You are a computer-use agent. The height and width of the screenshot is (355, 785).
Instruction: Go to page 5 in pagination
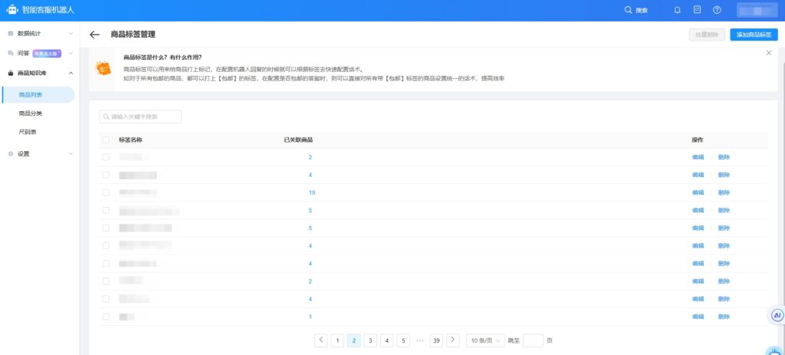point(403,340)
